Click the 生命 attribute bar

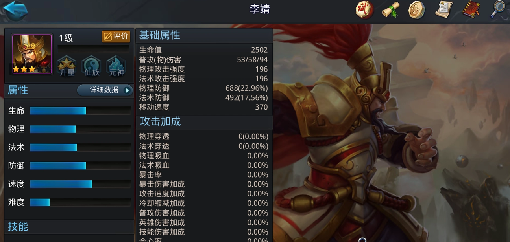tap(80, 111)
